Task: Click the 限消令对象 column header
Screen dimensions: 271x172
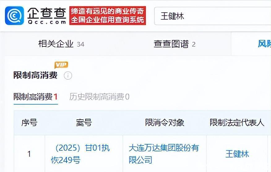Action: [x=165, y=123]
